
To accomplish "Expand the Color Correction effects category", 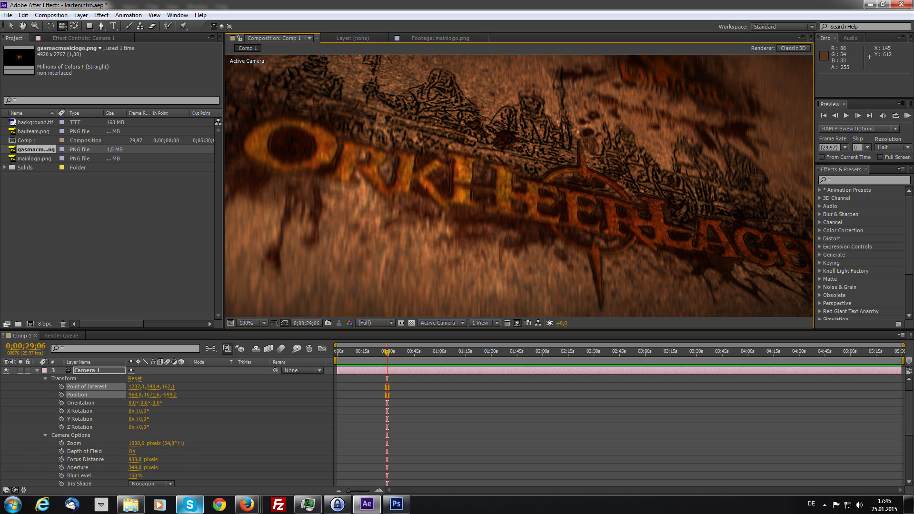I will 819,230.
